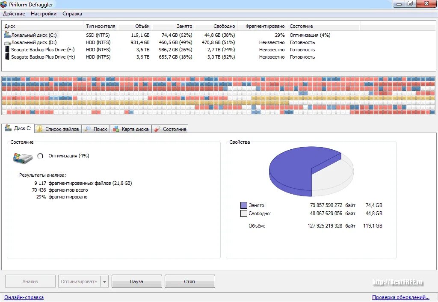The width and height of the screenshot is (438, 302).
Task: Sort by the Состояние column header
Action: pyautogui.click(x=324, y=26)
